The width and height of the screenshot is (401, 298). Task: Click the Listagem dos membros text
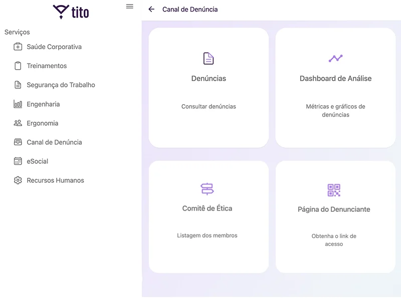[207, 235]
